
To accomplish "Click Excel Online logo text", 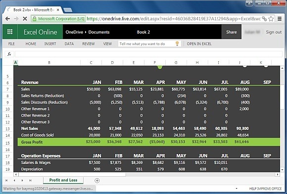I will click(x=40, y=32).
